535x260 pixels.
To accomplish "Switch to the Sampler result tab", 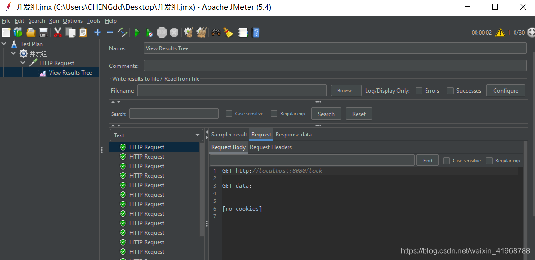I will pyautogui.click(x=229, y=135).
